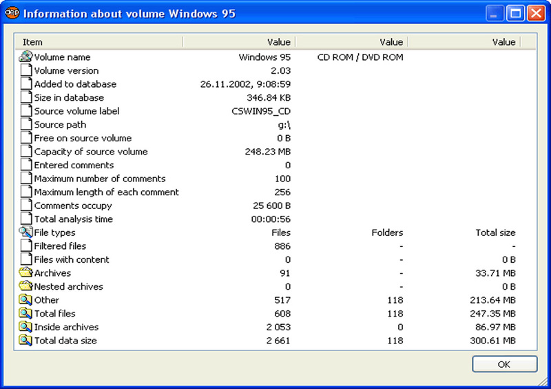Image resolution: width=551 pixels, height=389 pixels.
Task: Click the CD icon beside Volume name
Action: [x=25, y=57]
